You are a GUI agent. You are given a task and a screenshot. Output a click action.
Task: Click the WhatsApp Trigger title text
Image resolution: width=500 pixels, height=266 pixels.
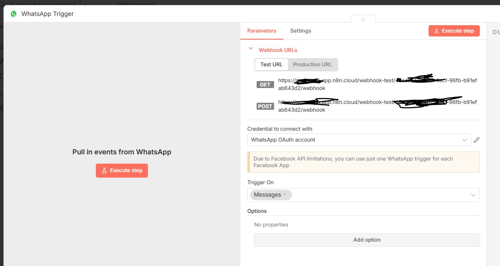[47, 14]
